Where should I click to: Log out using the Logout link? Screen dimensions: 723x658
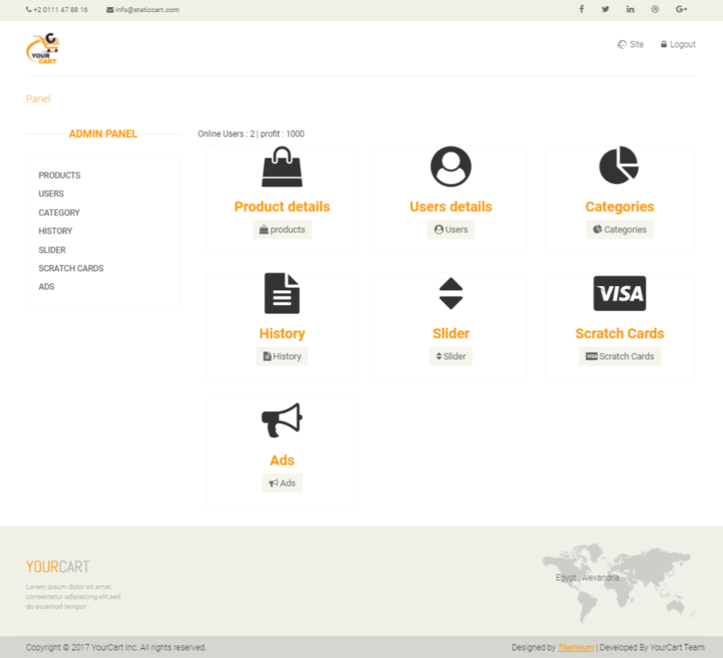[678, 44]
